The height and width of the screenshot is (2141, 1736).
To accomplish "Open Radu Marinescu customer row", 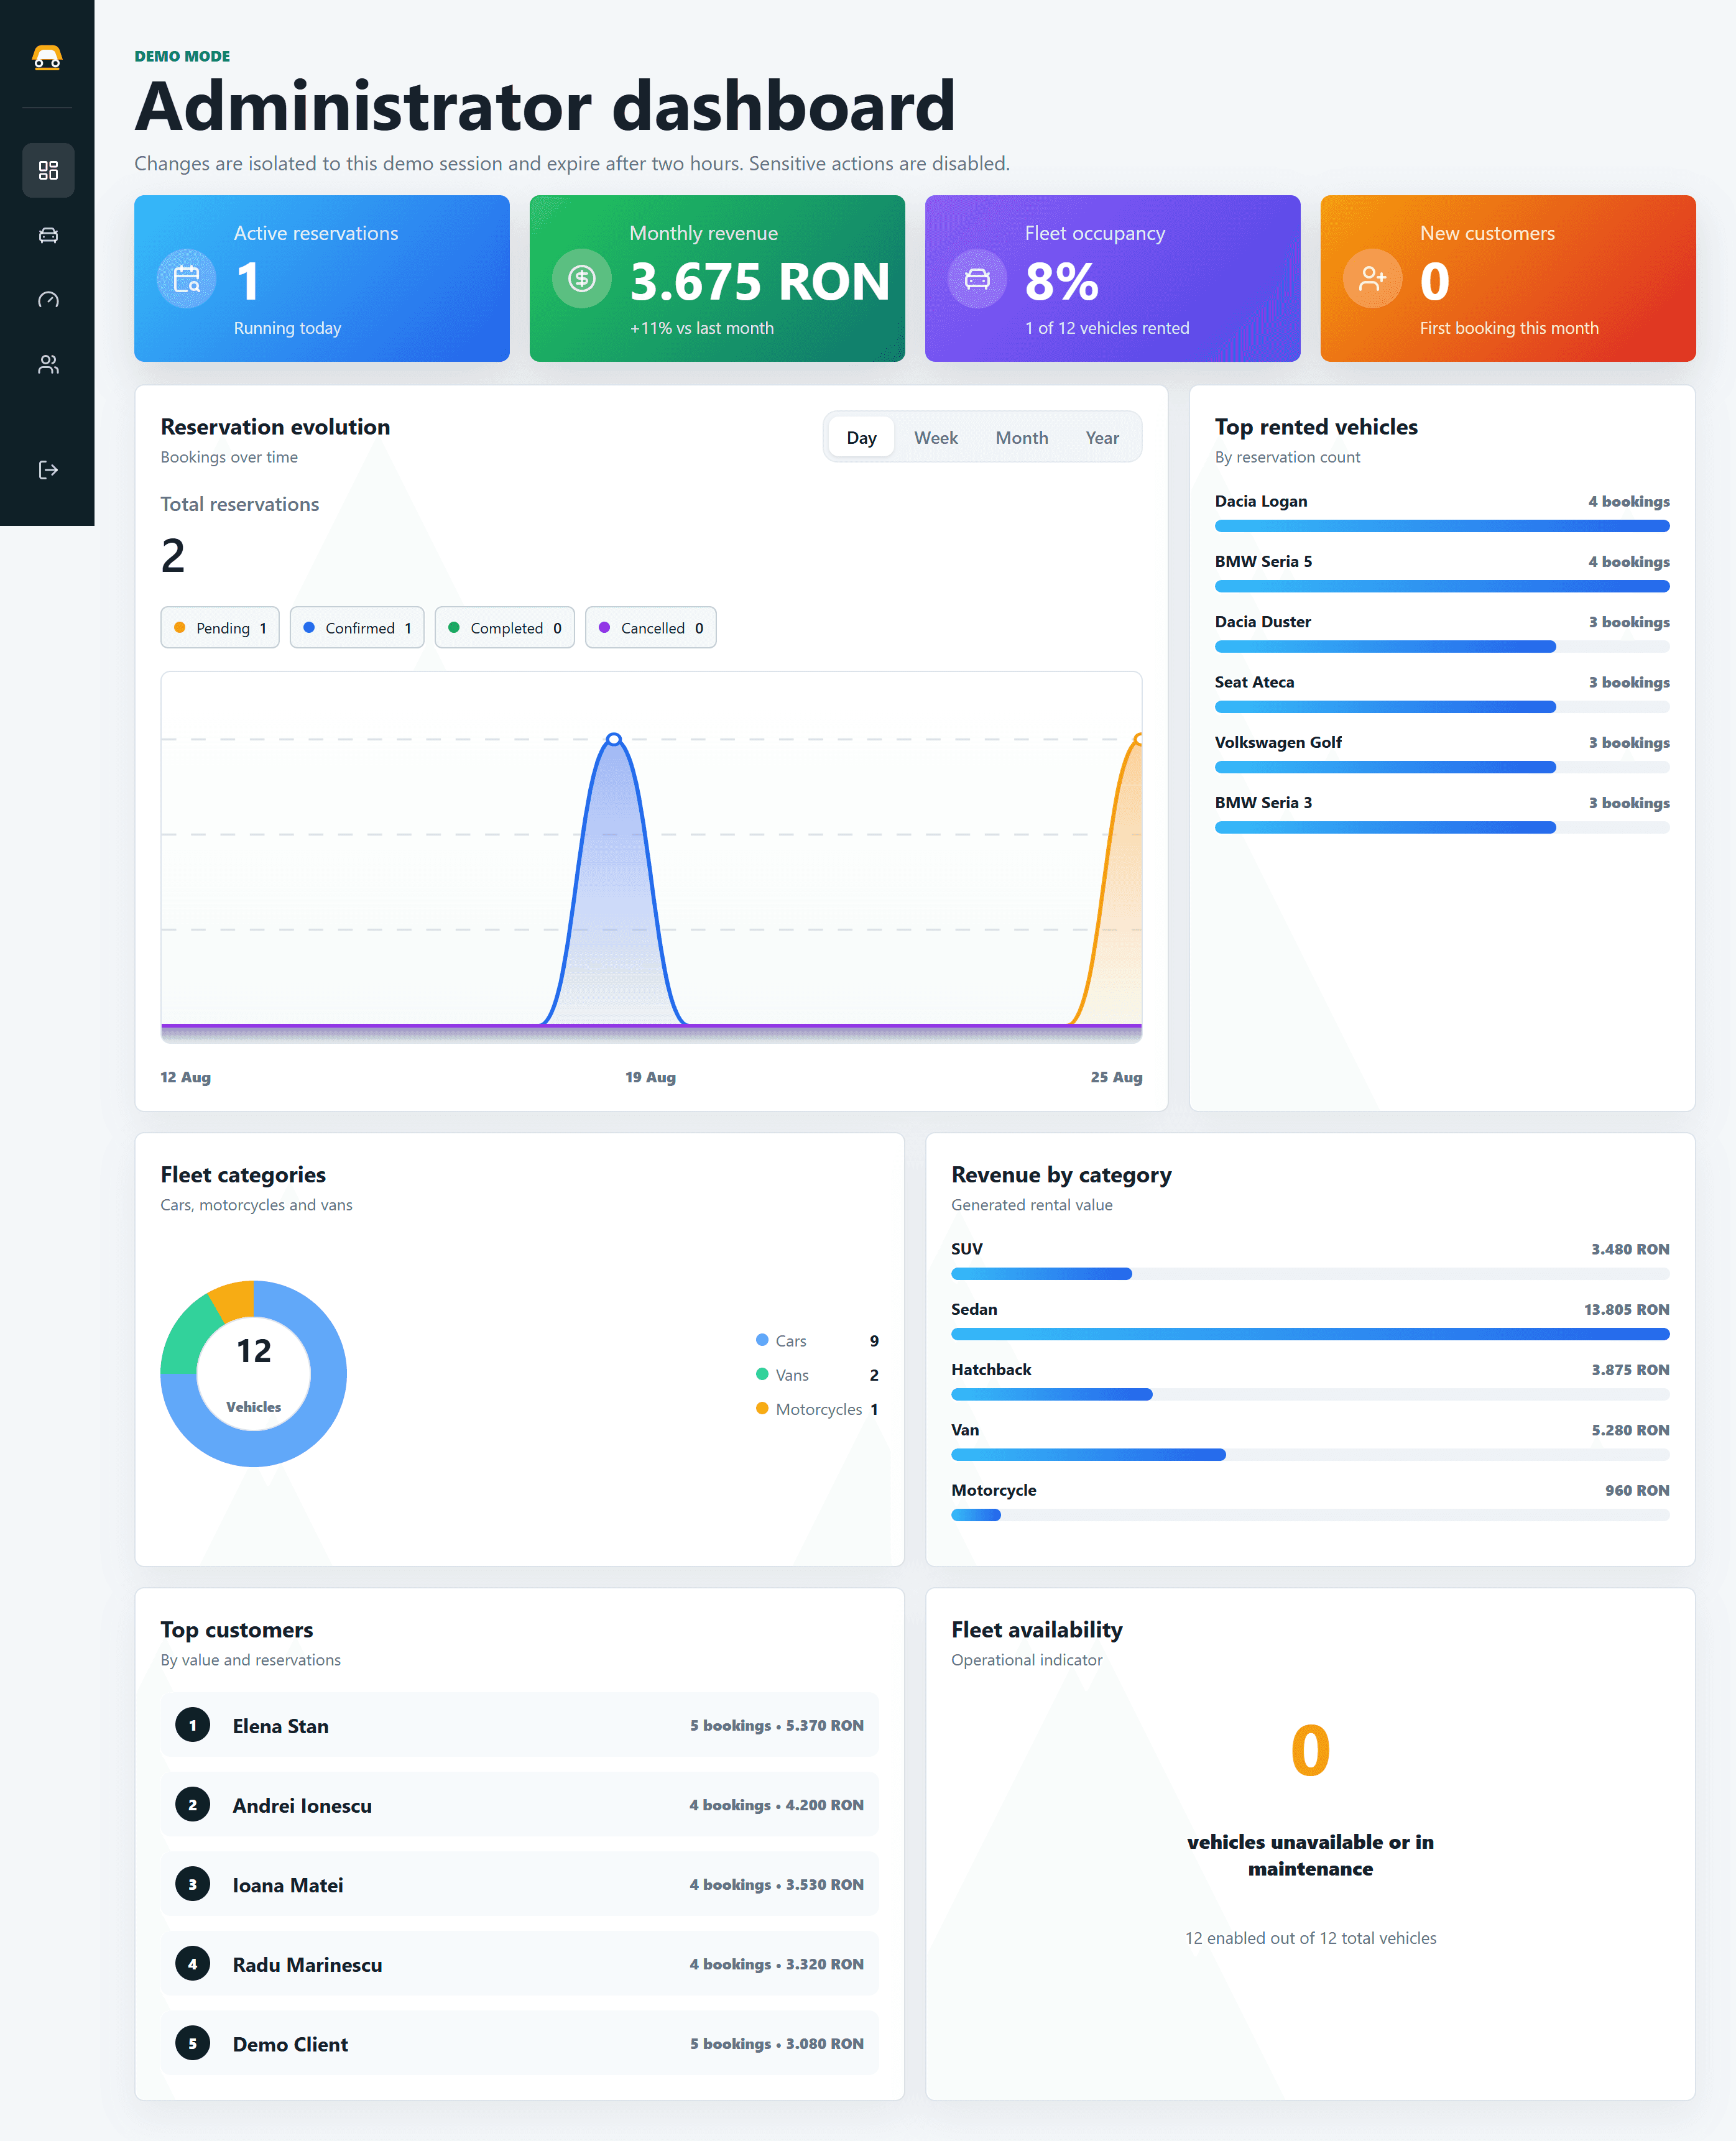I will [519, 1964].
